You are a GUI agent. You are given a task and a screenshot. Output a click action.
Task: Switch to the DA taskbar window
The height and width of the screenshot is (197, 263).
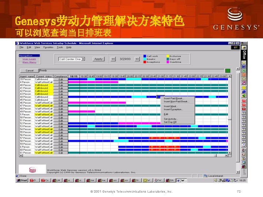pos(170,181)
